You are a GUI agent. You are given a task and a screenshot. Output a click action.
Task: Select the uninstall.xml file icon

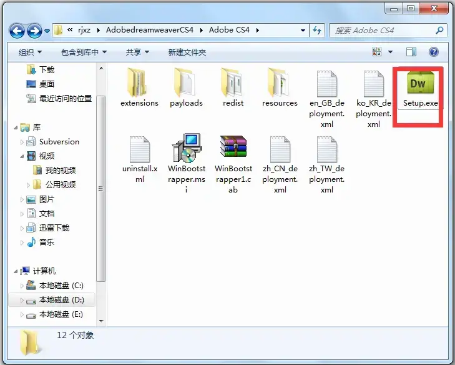point(140,149)
